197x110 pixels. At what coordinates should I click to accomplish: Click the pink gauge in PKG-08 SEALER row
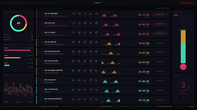pos(91,80)
